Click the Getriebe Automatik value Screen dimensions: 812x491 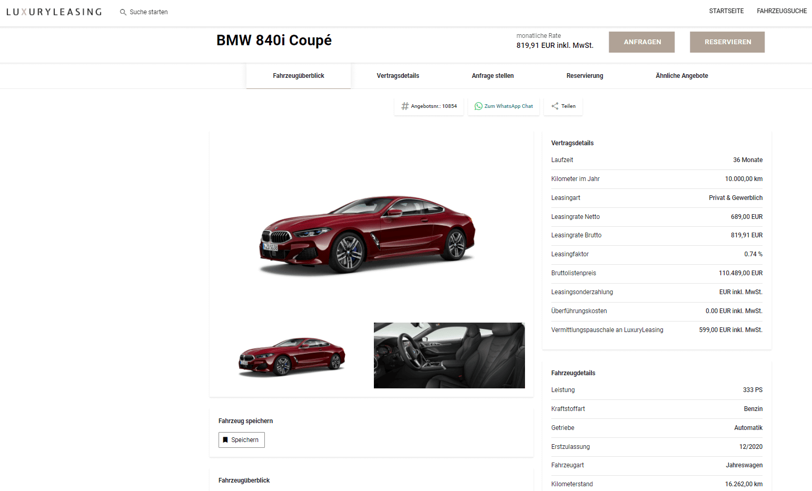coord(748,428)
